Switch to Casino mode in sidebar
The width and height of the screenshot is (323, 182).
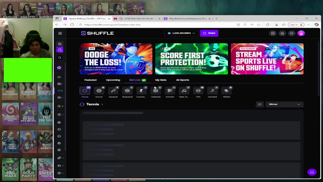point(60,44)
